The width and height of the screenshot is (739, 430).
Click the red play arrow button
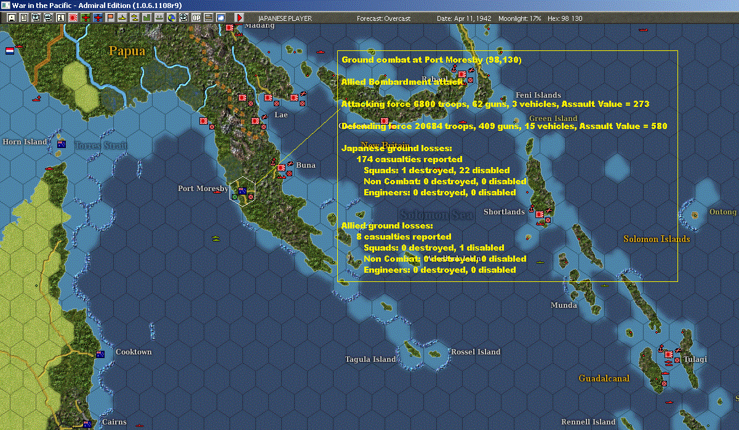coord(239,18)
